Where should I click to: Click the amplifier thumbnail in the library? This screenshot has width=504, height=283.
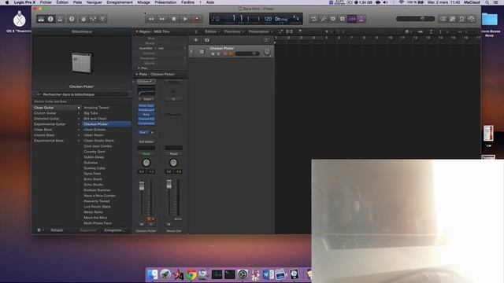(81, 62)
